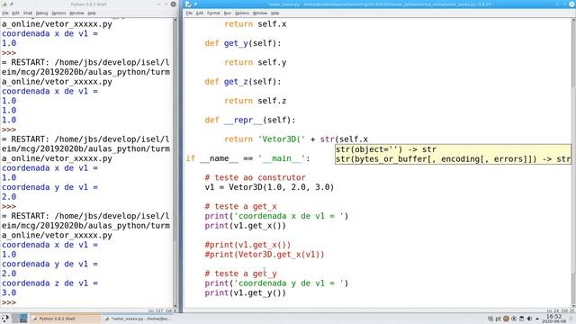Click the str call tip popup

tap(453, 154)
